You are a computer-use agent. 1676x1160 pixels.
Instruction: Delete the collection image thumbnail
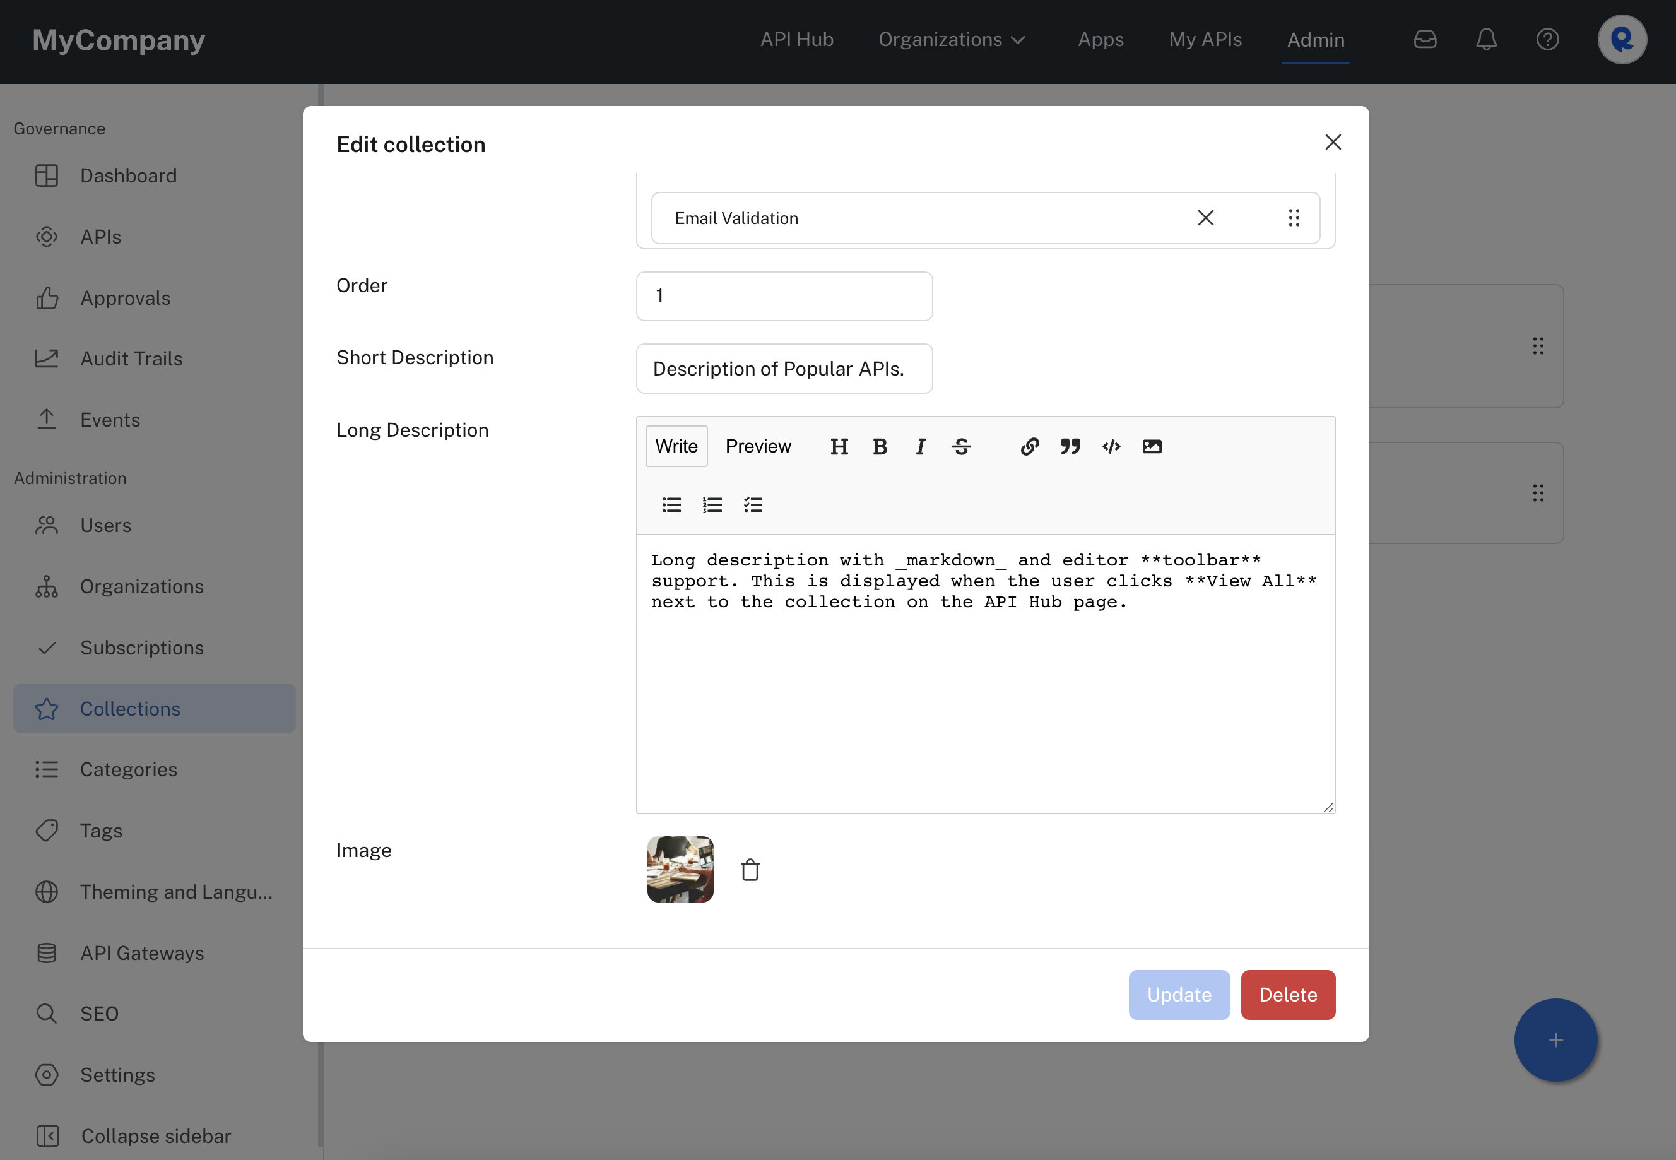click(750, 870)
